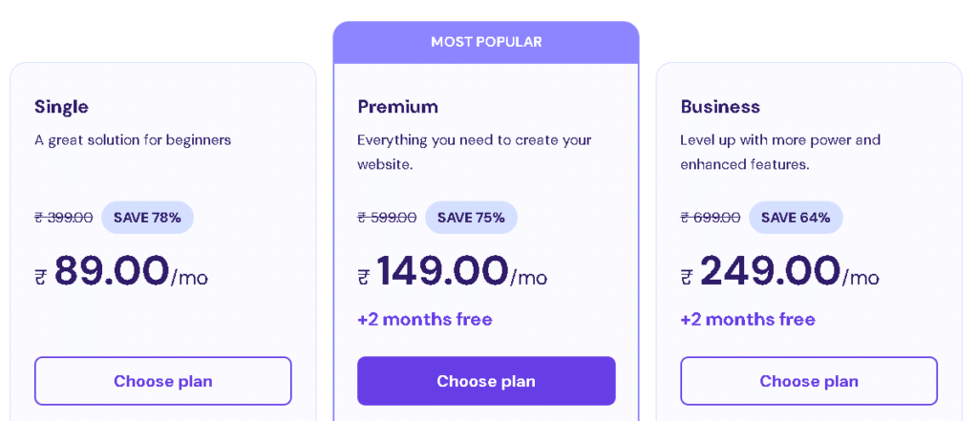Click Business's +2 months free text
978x421 pixels.
(x=748, y=320)
